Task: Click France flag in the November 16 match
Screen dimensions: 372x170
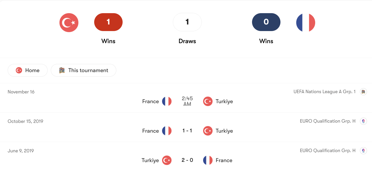Action: pos(167,101)
